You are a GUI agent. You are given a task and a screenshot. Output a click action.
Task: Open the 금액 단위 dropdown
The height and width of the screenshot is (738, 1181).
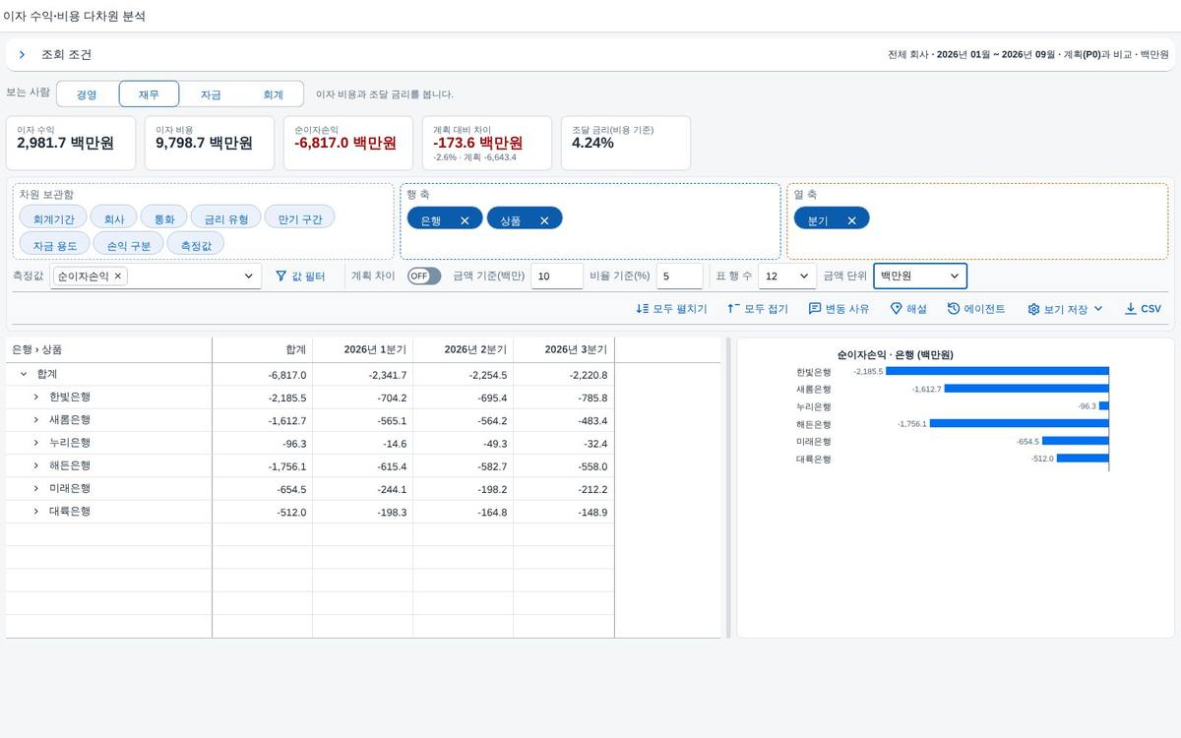click(920, 277)
